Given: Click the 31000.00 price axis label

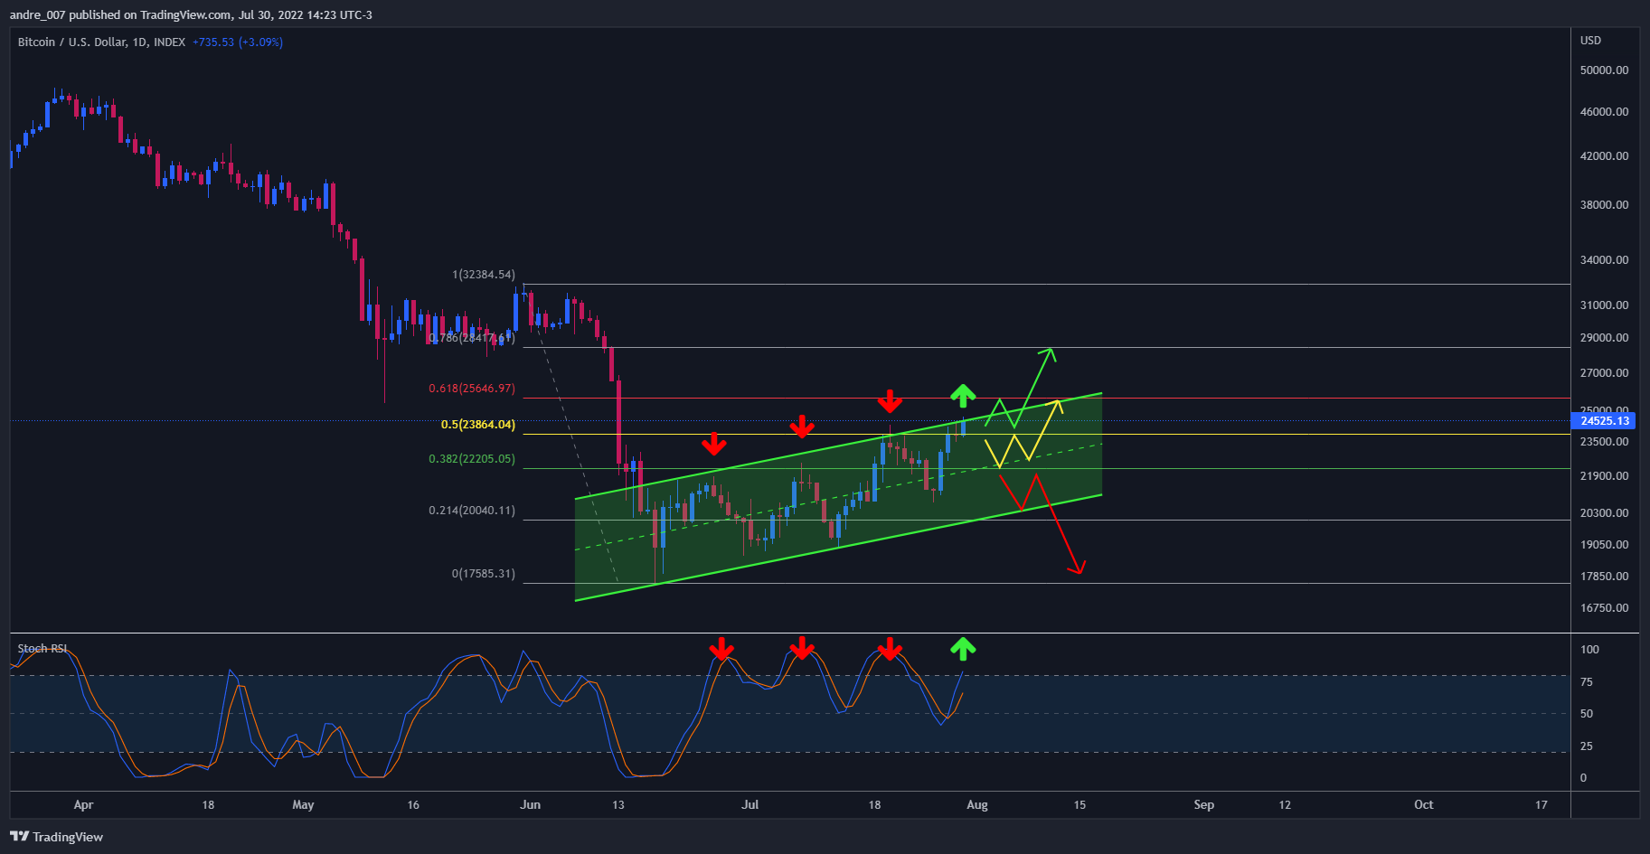Looking at the screenshot, I should click(x=1604, y=305).
